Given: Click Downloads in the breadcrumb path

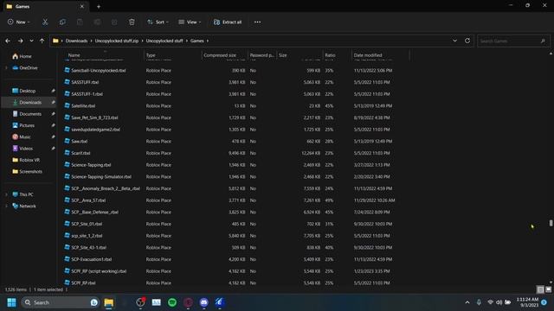Looking at the screenshot, I should click(76, 41).
